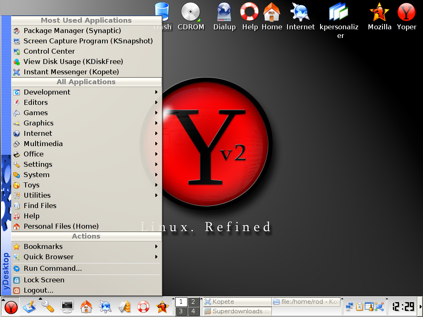This screenshot has width=423, height=317.
Task: Click the Kopete icon in Most Used list
Action: pos(17,72)
